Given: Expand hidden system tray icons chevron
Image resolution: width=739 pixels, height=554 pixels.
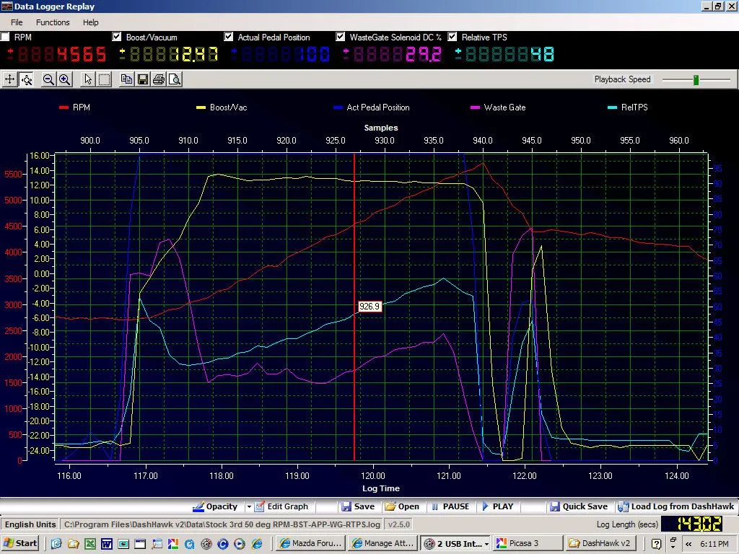Looking at the screenshot, I should tap(688, 543).
